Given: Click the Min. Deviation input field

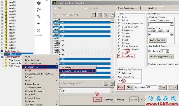Looking at the screenshot, I should [x=129, y=81].
